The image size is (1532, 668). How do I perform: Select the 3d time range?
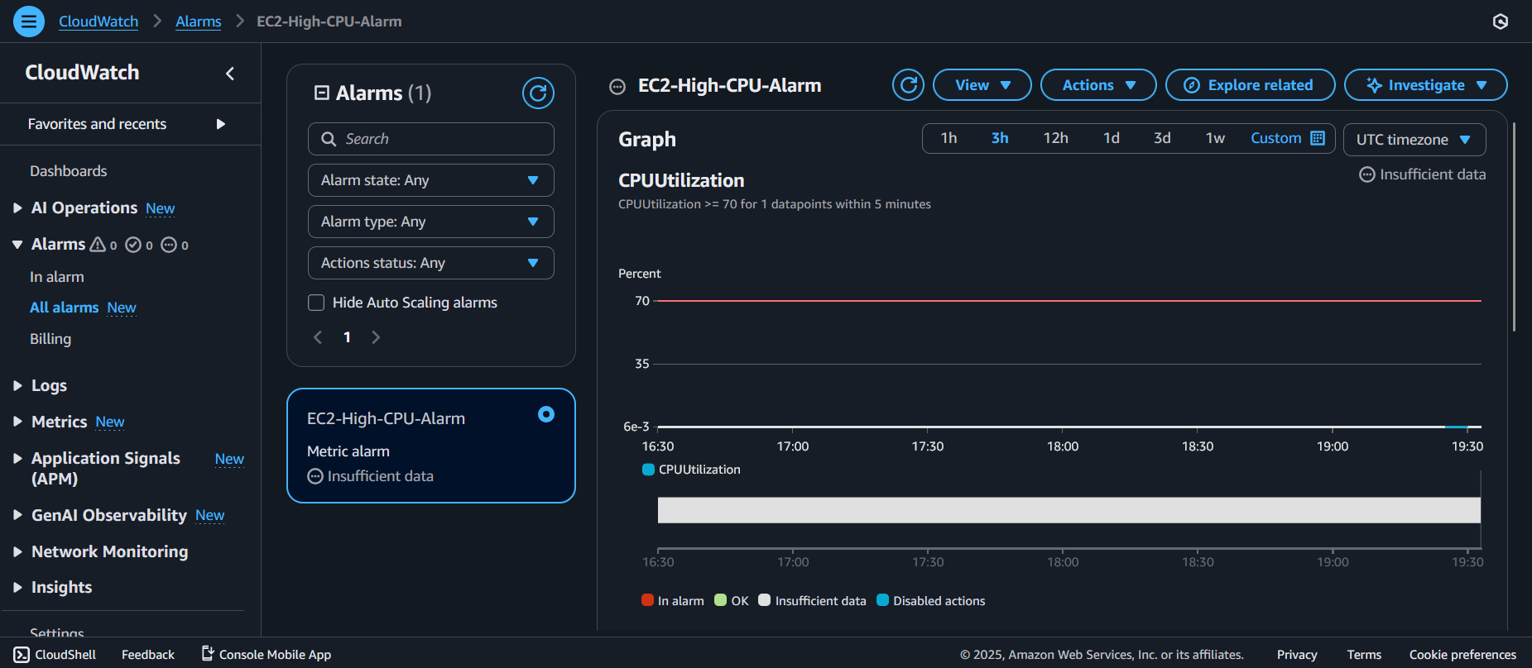(1162, 138)
